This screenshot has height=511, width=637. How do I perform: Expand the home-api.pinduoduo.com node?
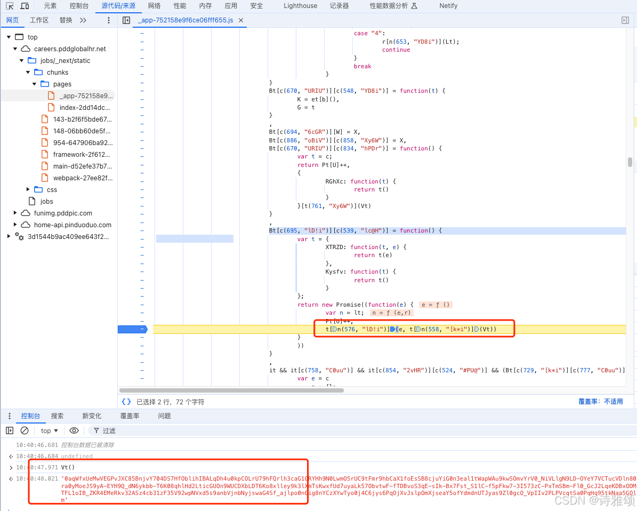coord(15,225)
